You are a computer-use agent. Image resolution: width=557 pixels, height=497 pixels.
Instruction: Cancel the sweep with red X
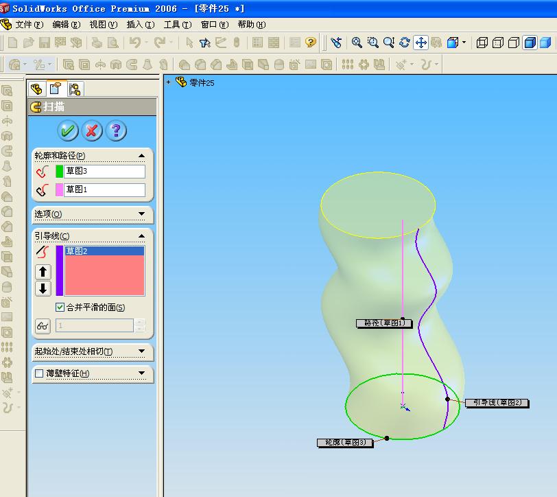pos(92,131)
